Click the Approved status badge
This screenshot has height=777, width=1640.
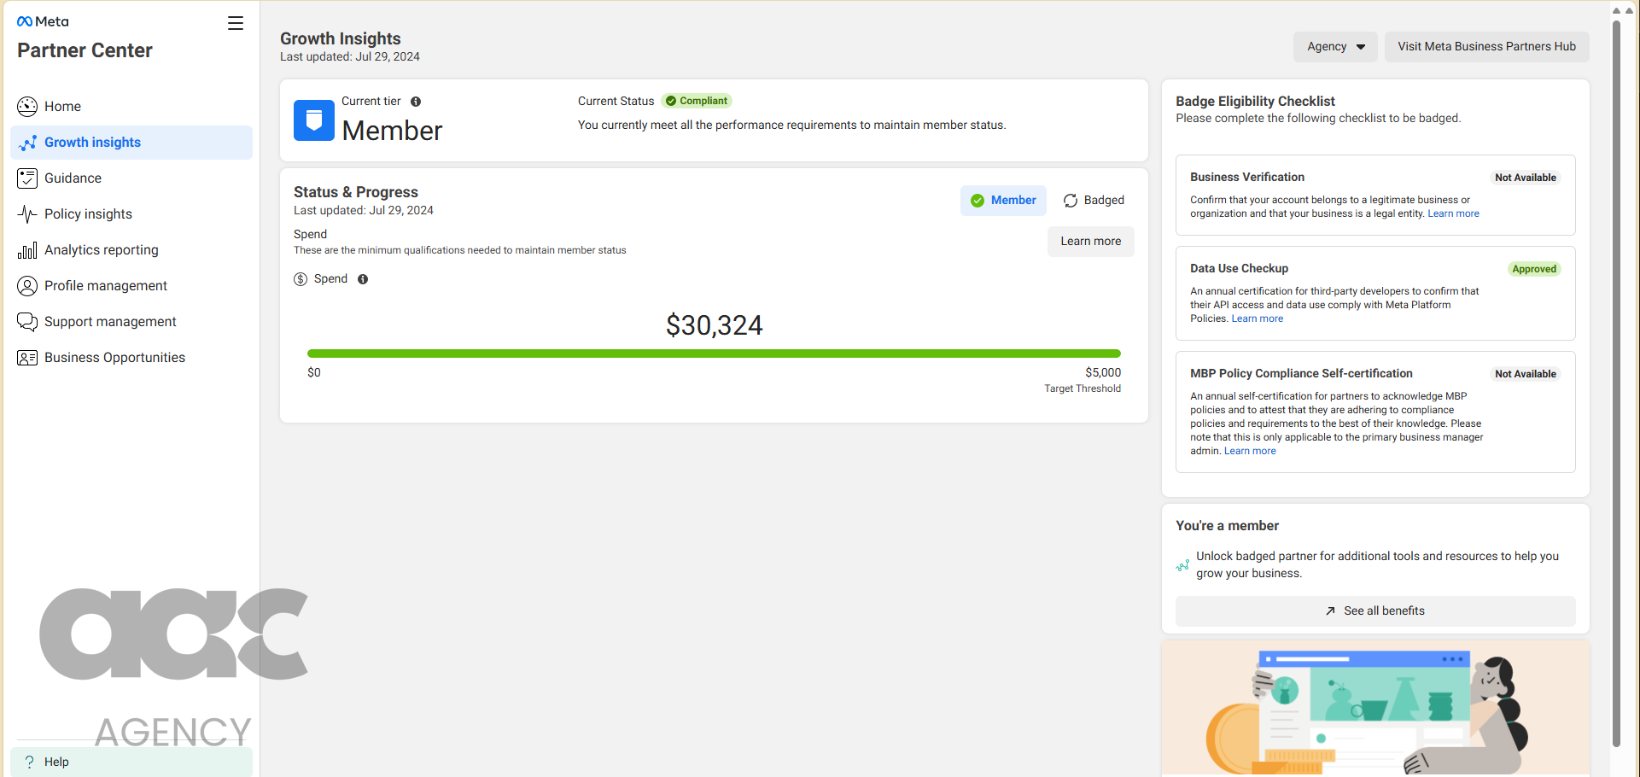[x=1534, y=269]
